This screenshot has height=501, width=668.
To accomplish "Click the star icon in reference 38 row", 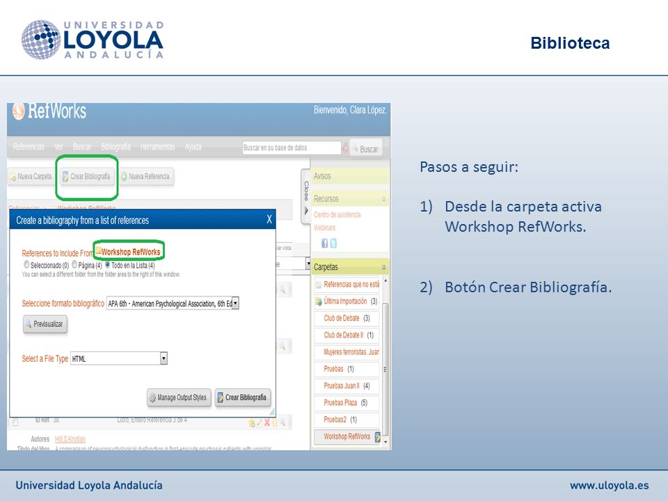I will pyautogui.click(x=252, y=422).
